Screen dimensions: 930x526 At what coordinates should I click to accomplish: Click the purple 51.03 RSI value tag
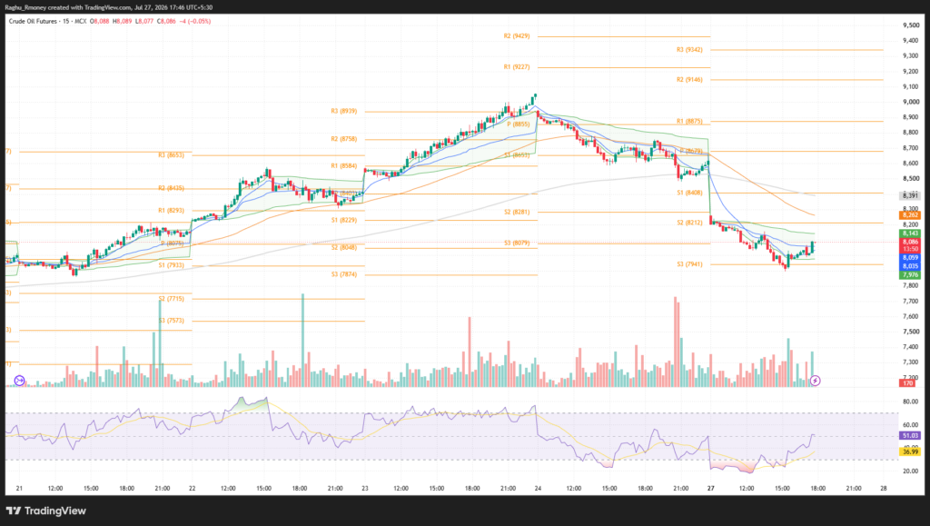910,435
